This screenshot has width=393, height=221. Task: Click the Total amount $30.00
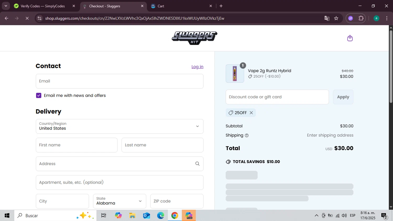click(344, 148)
